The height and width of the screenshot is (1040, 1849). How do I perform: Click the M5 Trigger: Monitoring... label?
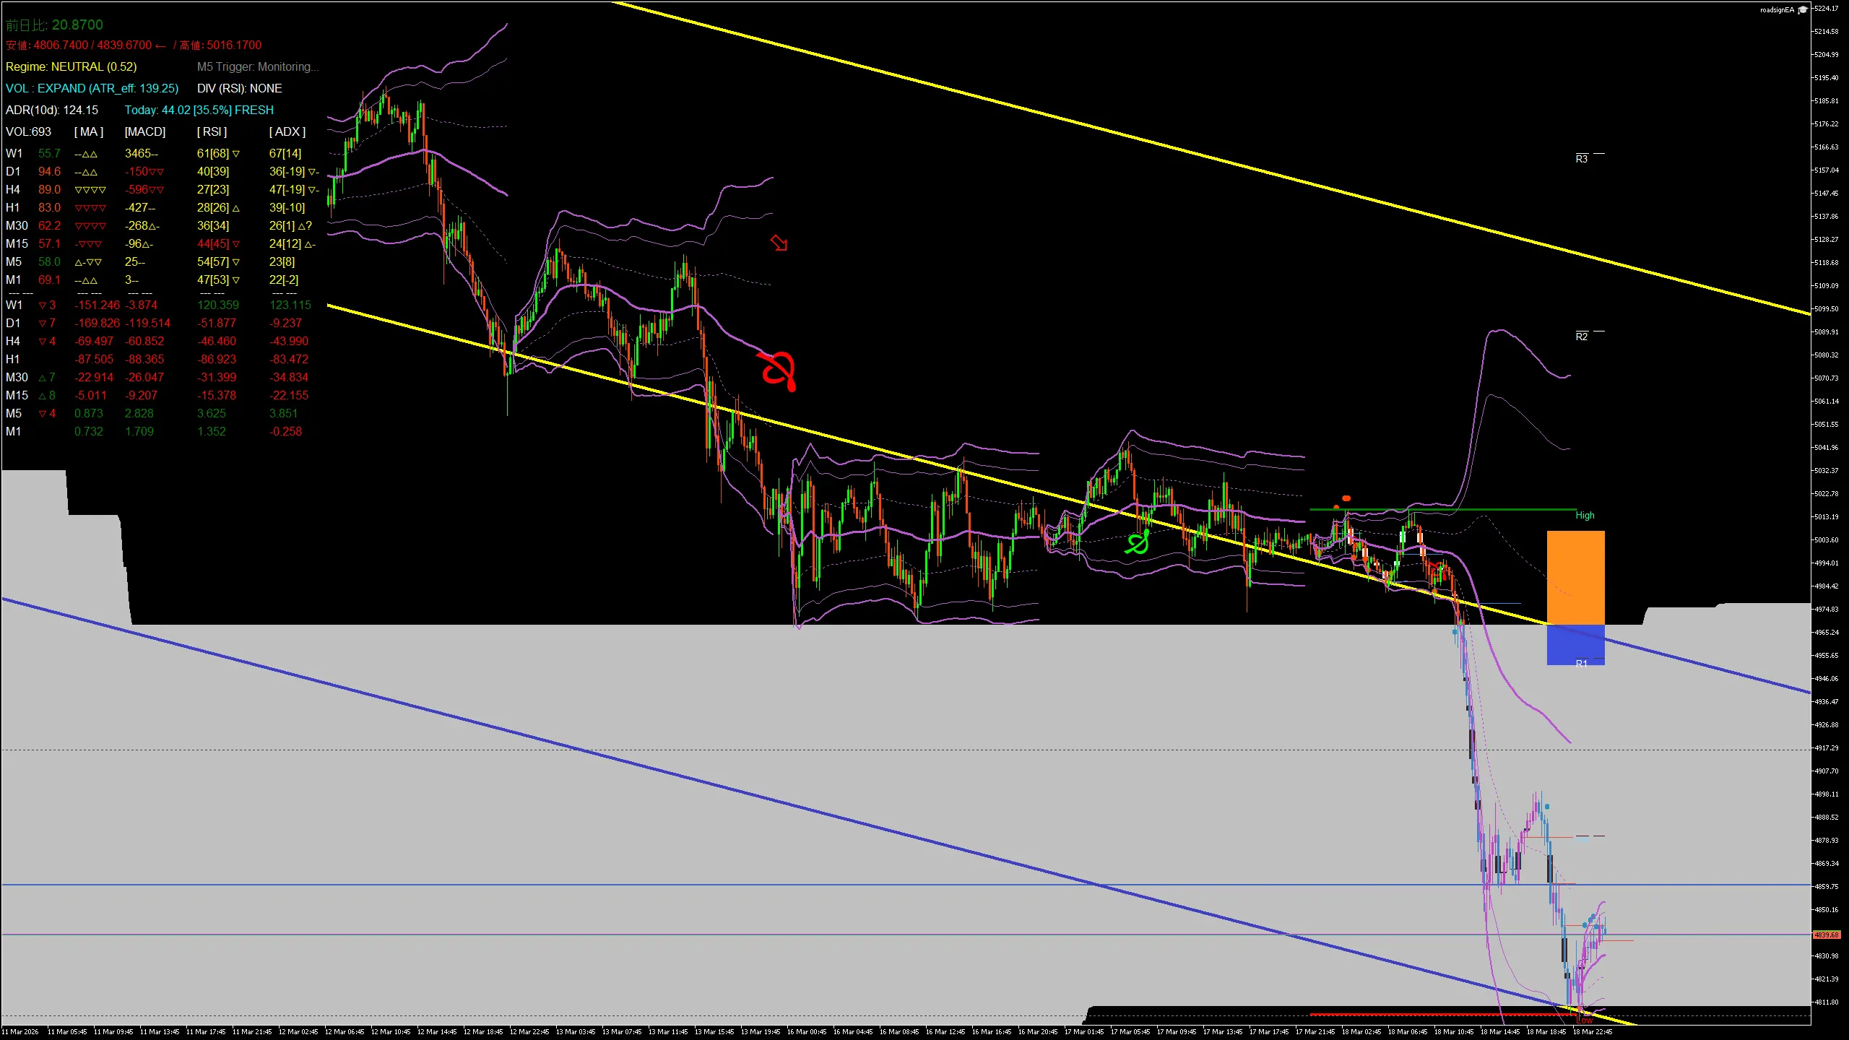(258, 66)
